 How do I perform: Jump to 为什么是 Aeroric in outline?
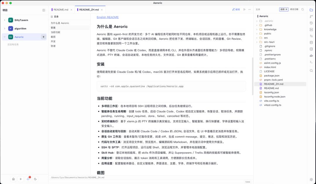tap(60, 23)
